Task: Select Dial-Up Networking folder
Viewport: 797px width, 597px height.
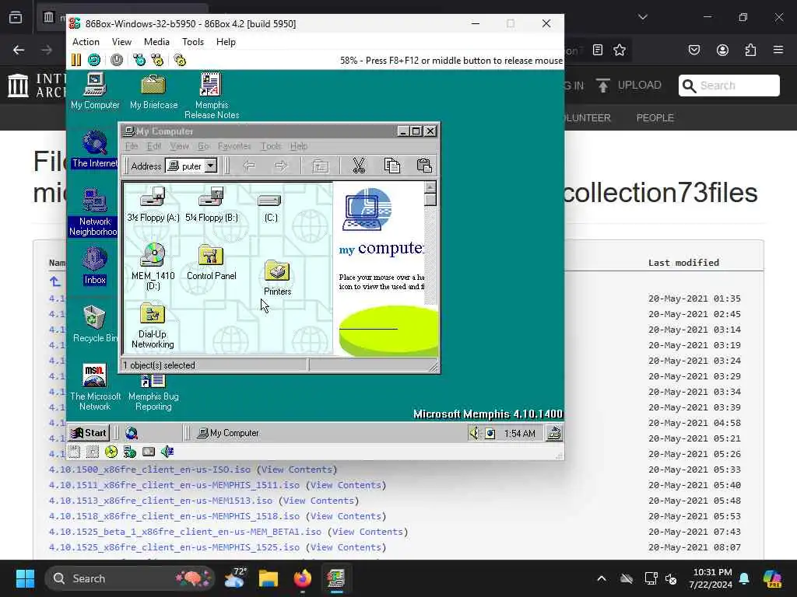Action: click(153, 326)
